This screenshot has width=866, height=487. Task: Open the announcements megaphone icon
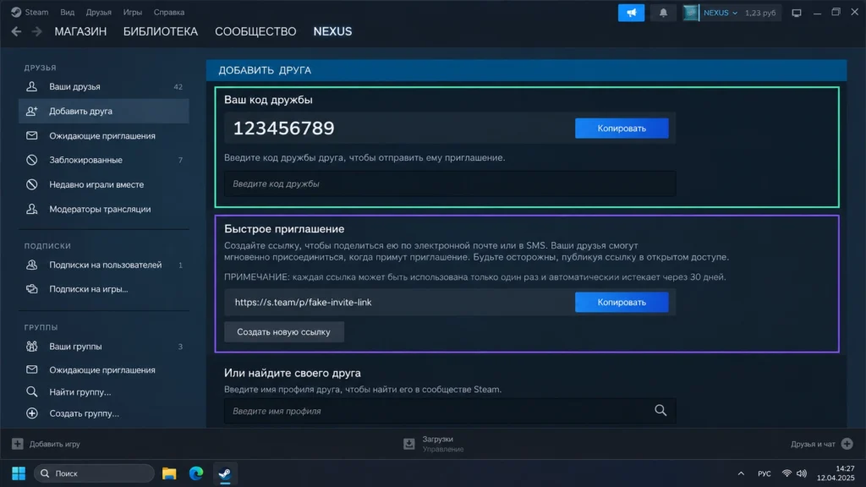pos(631,12)
